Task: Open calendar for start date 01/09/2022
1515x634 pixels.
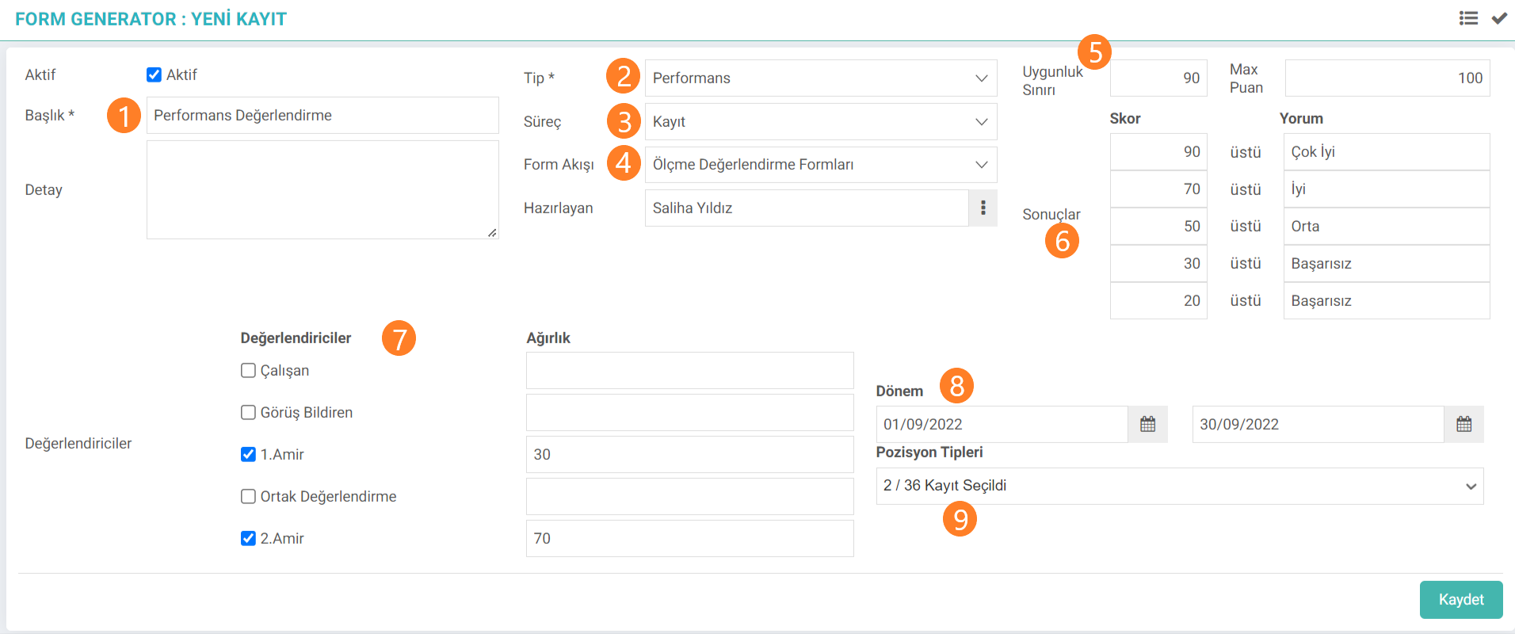Action: point(1147,424)
